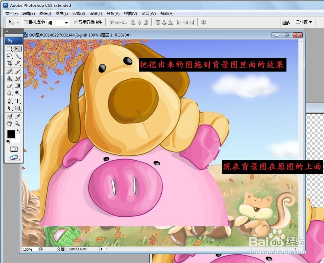324x263 pixels.
Task: Select the Pen tool
Action: point(9,101)
